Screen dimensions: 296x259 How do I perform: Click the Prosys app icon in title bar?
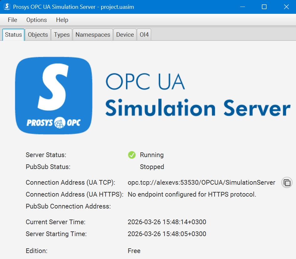[7, 7]
